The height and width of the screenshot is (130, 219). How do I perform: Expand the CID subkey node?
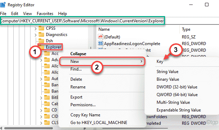pyautogui.click(x=41, y=117)
